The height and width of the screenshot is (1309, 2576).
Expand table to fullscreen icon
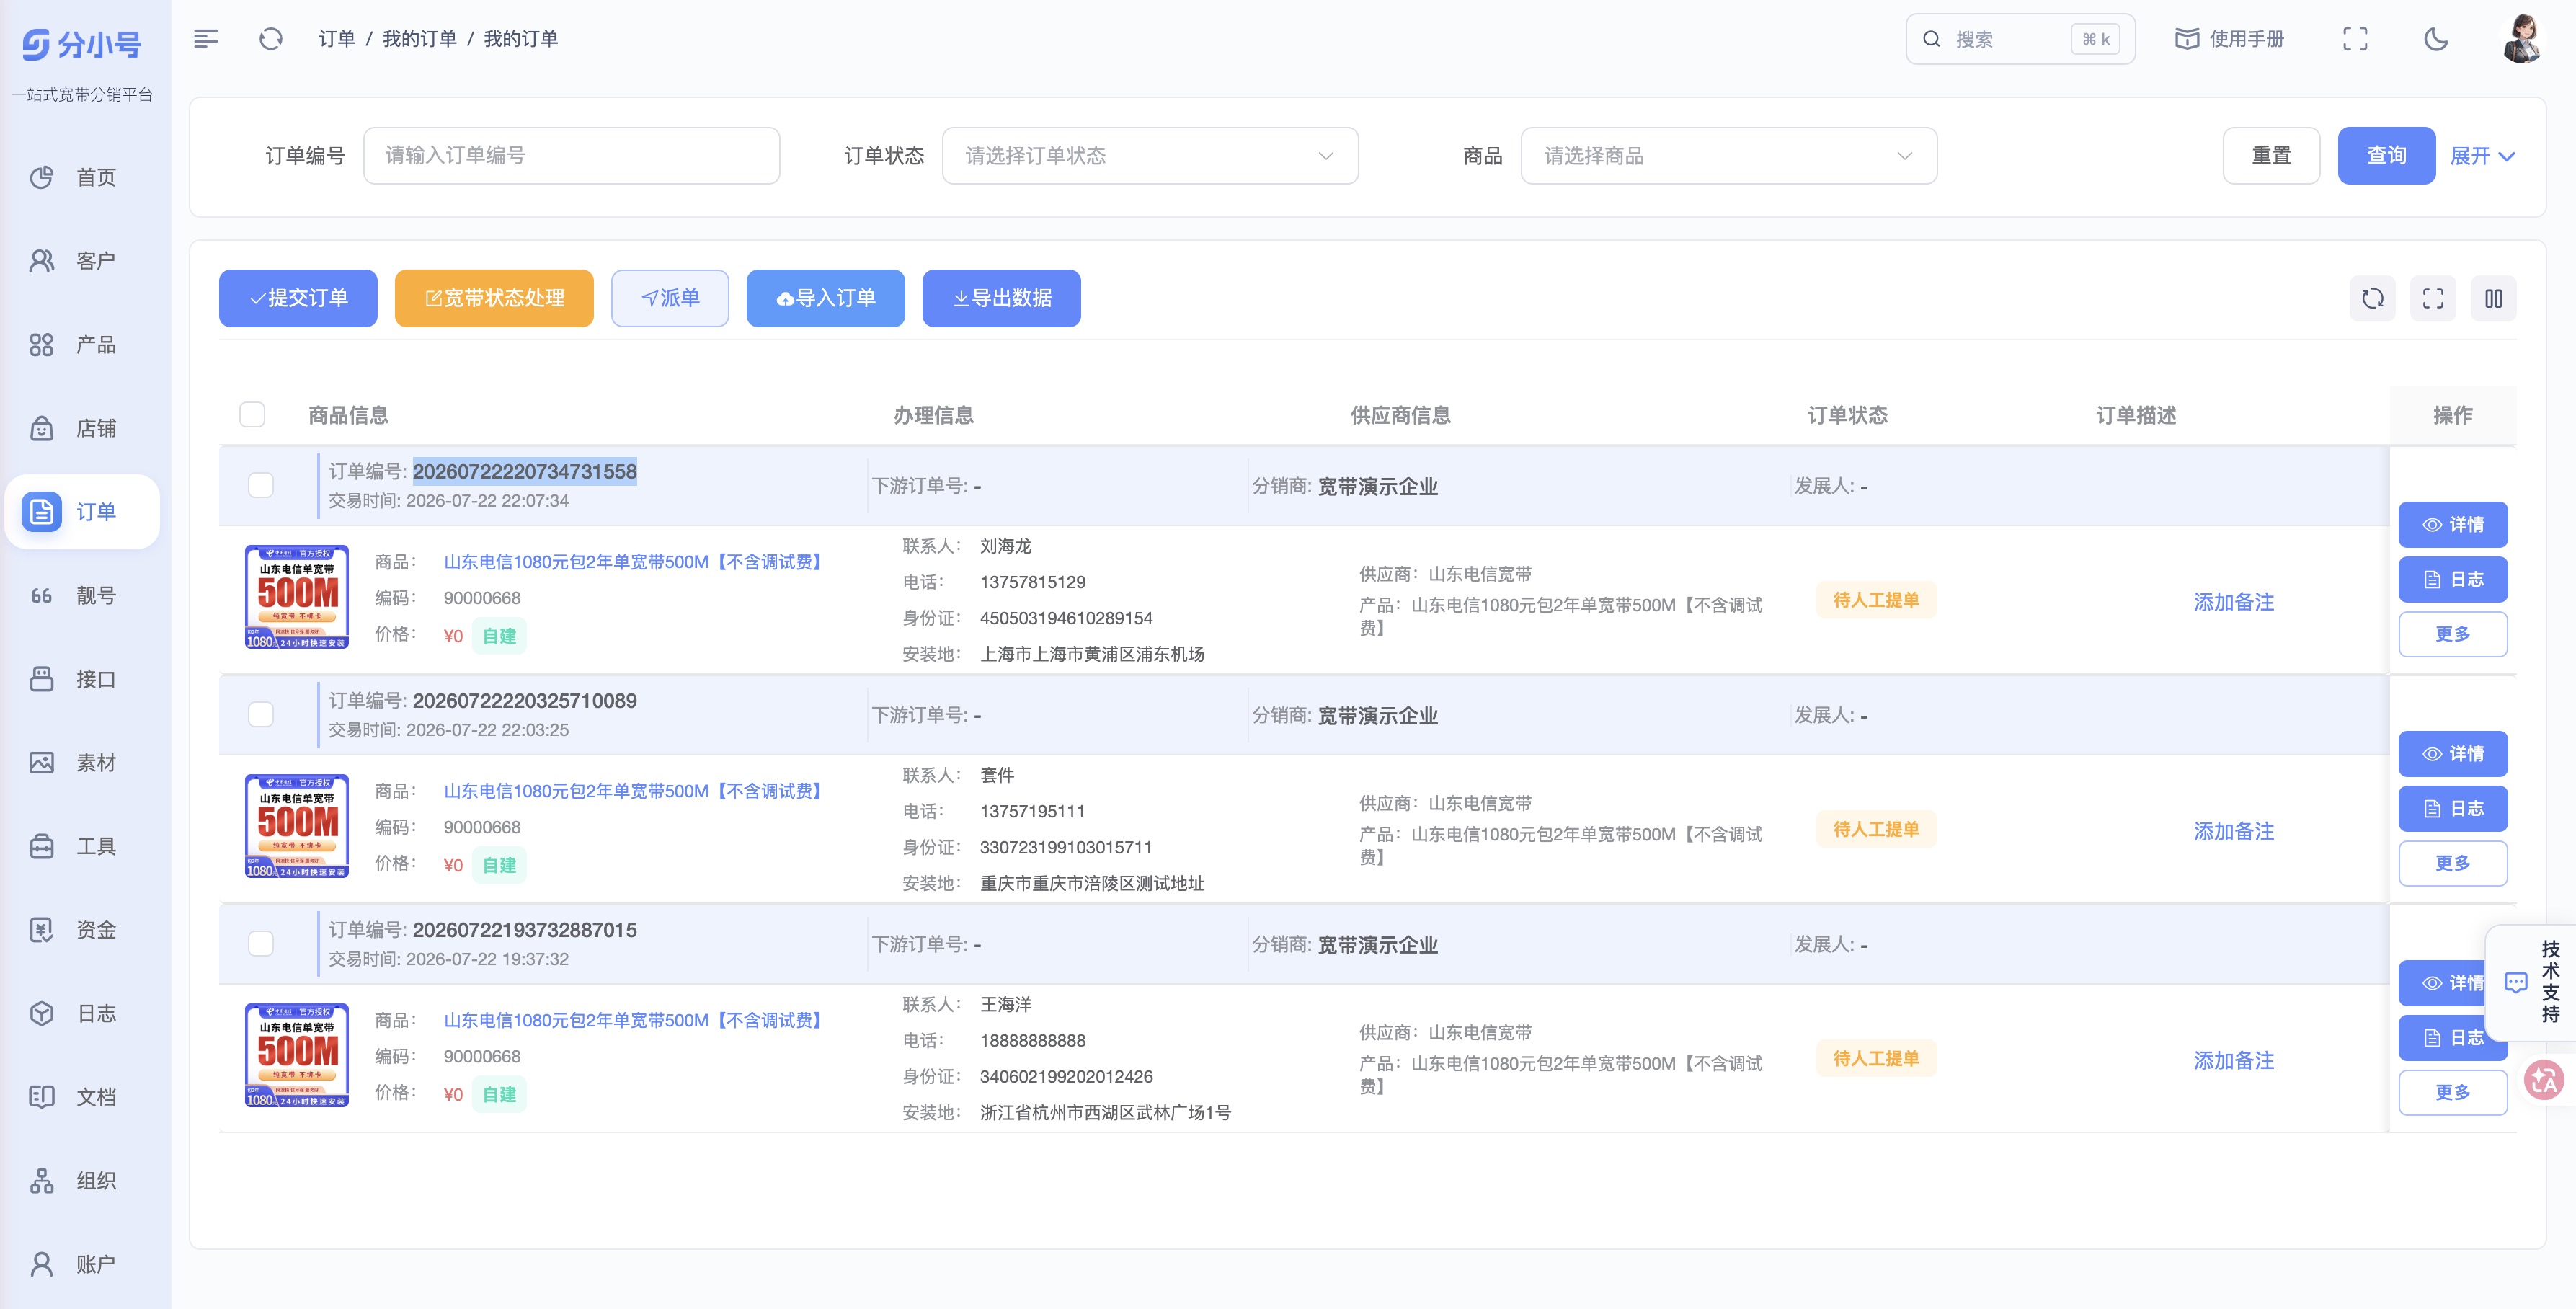(2433, 298)
